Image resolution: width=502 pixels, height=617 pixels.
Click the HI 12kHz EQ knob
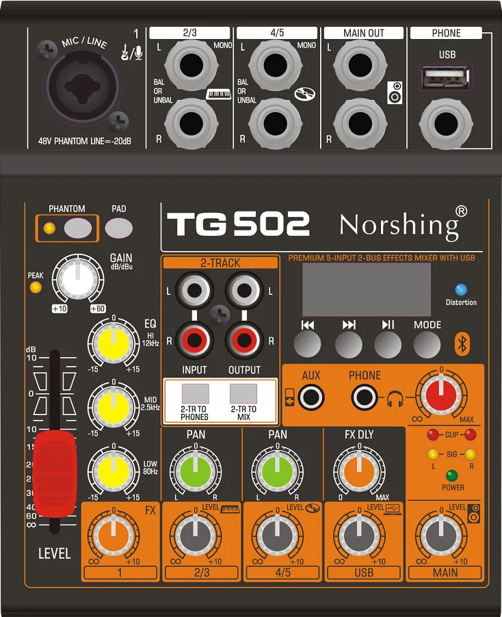[x=114, y=343]
